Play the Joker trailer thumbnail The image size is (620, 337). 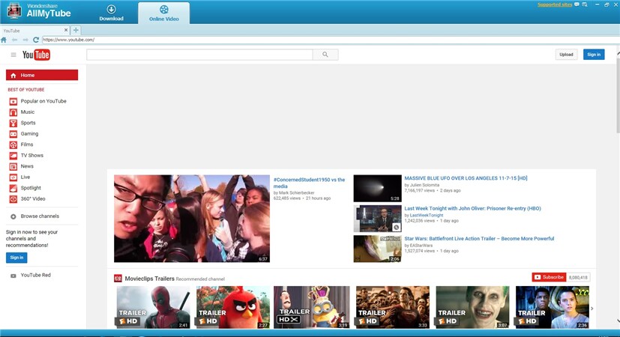click(x=472, y=307)
